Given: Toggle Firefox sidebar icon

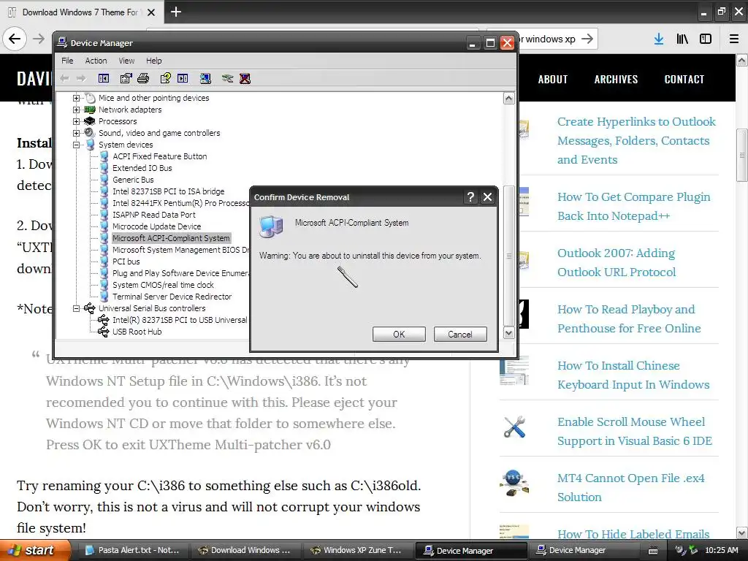Looking at the screenshot, I should (x=706, y=39).
